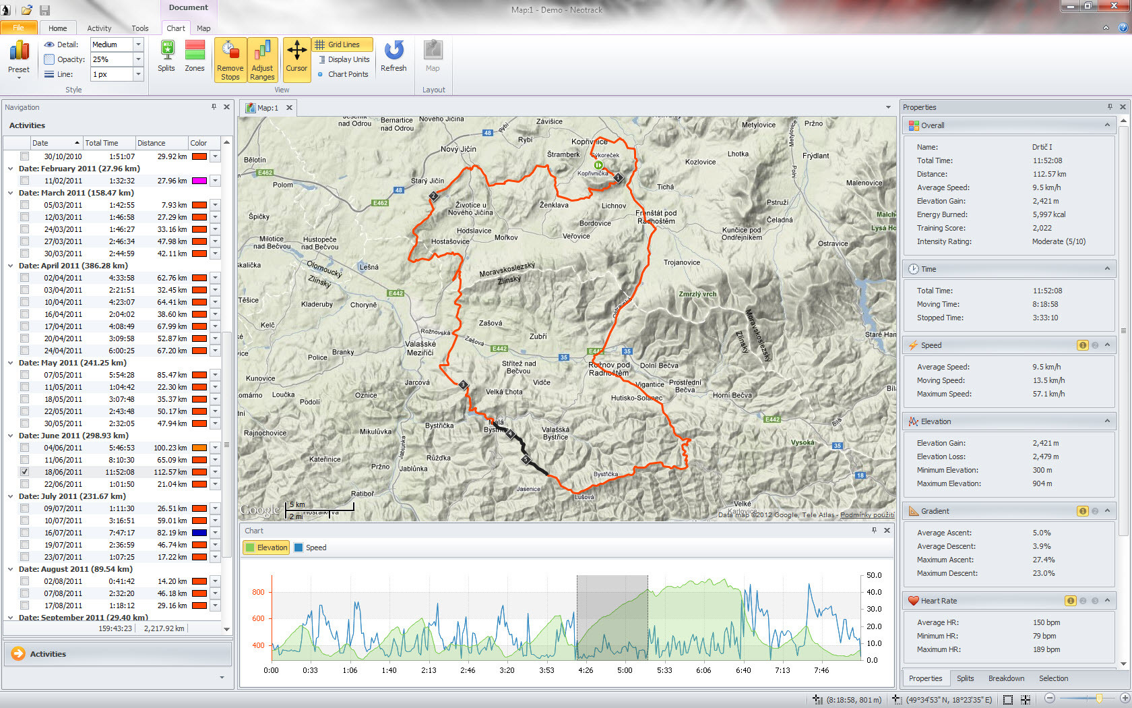1132x708 pixels.
Task: Select Speed range 2 badge
Action: point(1095,345)
